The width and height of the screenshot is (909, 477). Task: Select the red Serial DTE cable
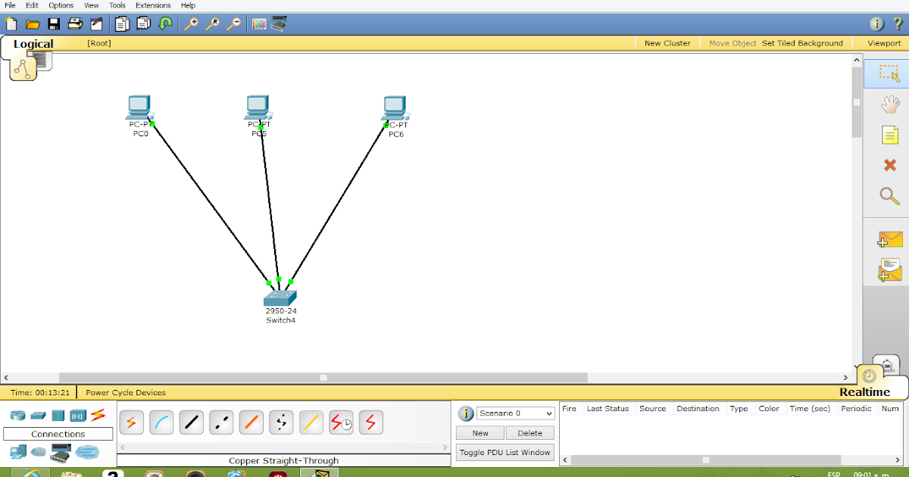tap(371, 422)
